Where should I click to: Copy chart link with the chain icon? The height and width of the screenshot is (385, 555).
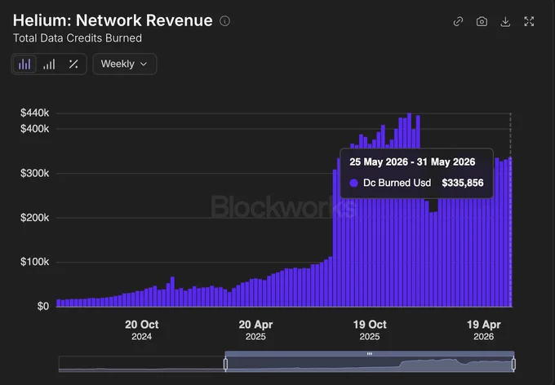pyautogui.click(x=458, y=21)
